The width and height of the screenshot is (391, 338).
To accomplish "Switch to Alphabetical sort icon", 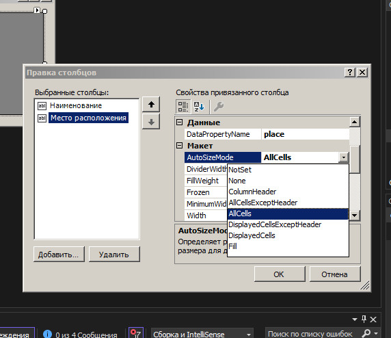I will click(199, 107).
